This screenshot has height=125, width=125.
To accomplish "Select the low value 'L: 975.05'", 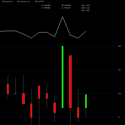I will 66,8.
